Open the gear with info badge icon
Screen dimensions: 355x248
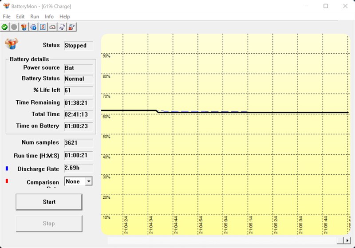point(33,27)
